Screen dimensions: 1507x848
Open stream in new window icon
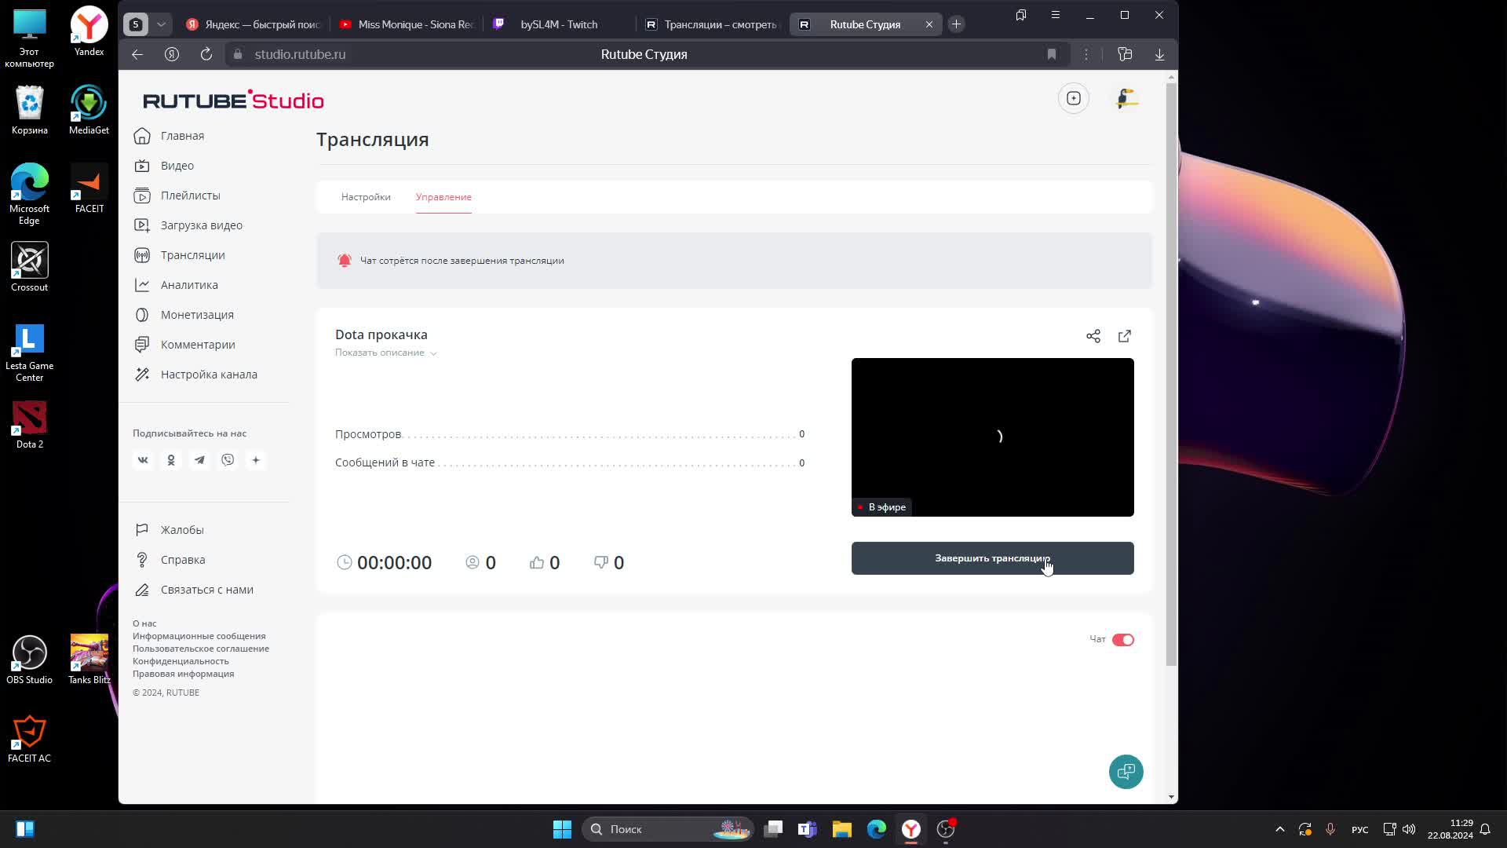pyautogui.click(x=1124, y=336)
